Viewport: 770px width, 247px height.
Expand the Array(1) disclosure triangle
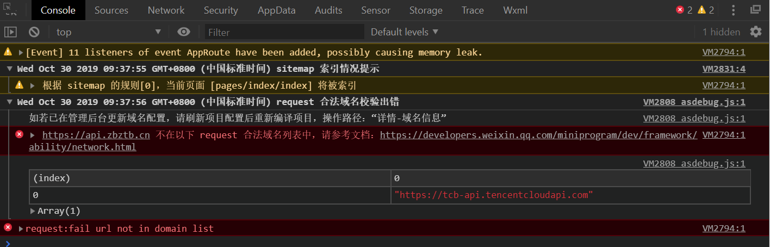click(33, 211)
